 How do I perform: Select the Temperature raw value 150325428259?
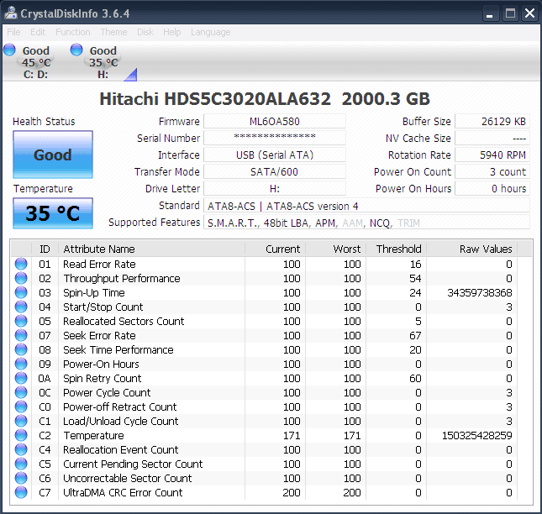click(x=477, y=436)
